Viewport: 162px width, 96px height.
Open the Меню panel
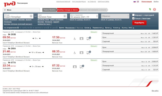click(x=21, y=10)
